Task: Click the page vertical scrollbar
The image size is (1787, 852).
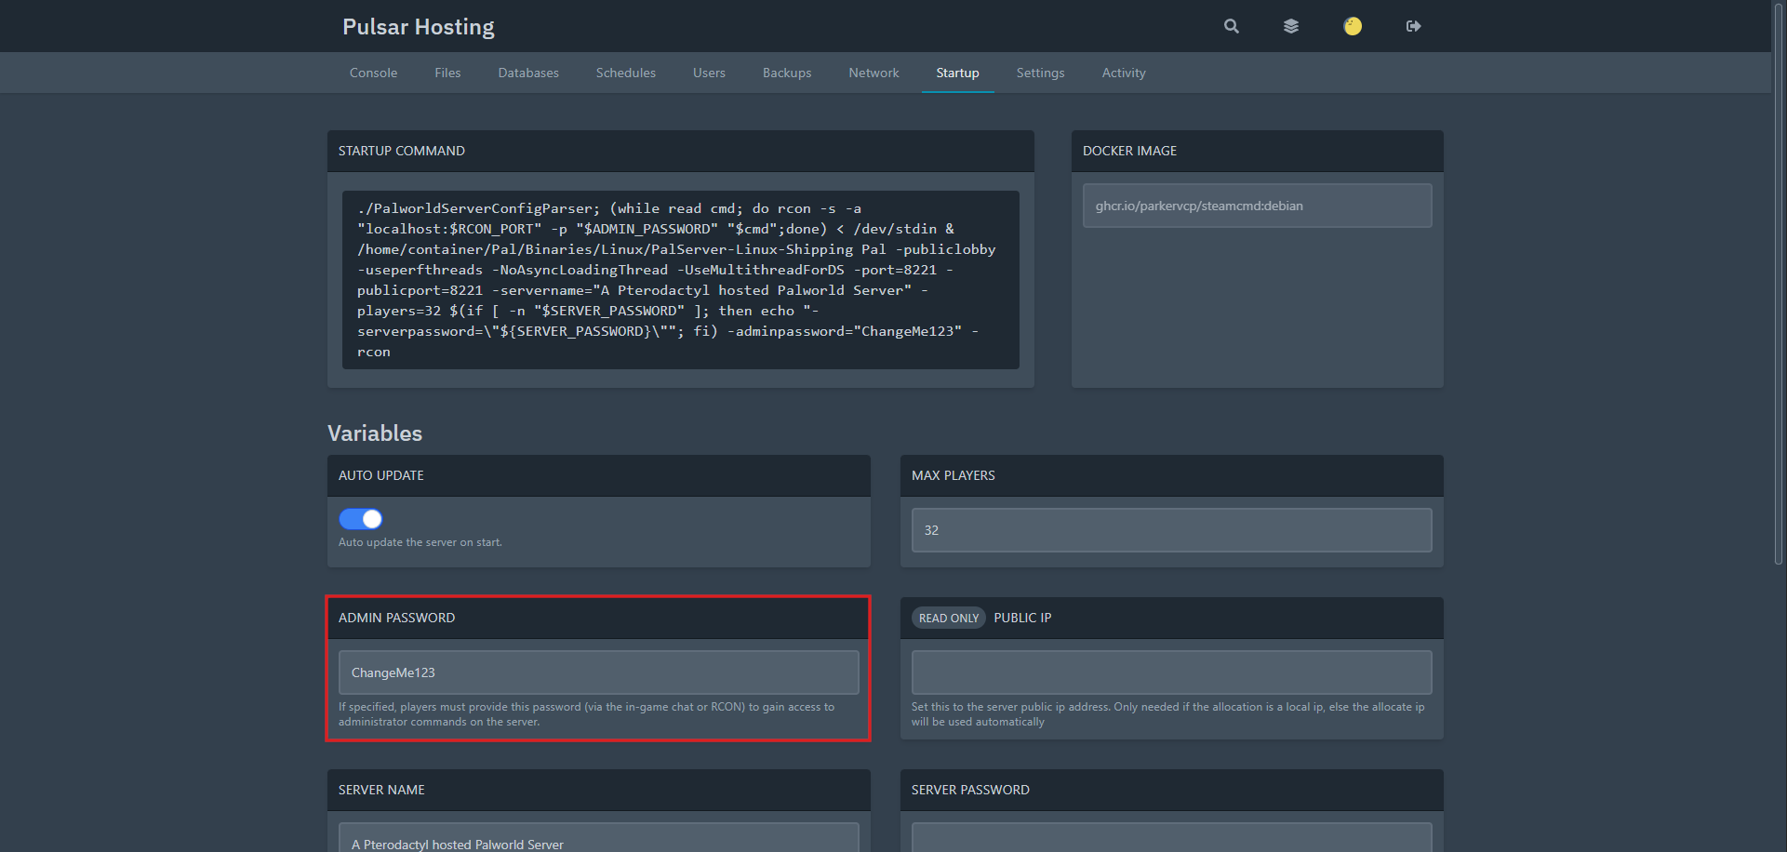Action: 1779,279
